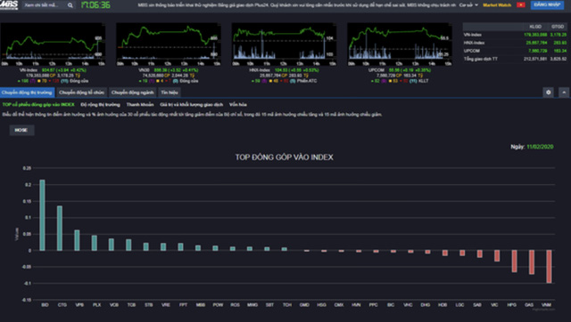Open the HNX-Index mini chart

tap(284, 44)
